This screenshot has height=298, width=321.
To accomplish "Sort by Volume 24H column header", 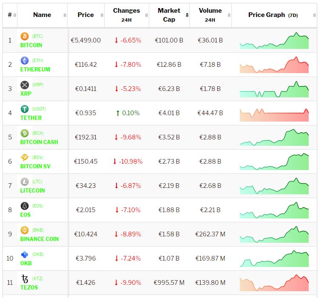I will (x=210, y=15).
